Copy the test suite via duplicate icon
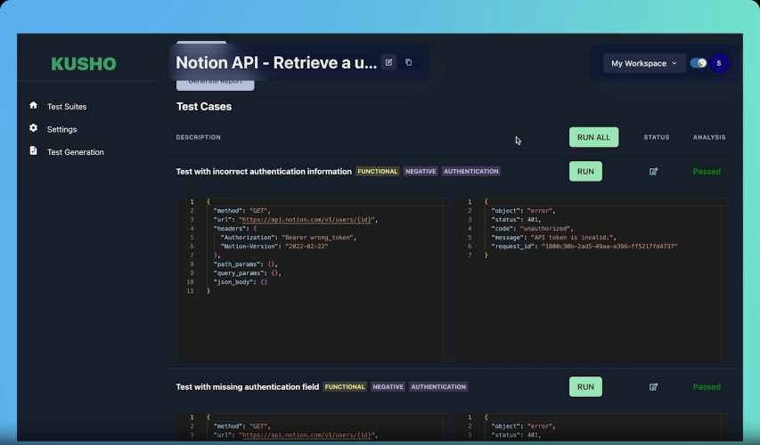 click(409, 62)
